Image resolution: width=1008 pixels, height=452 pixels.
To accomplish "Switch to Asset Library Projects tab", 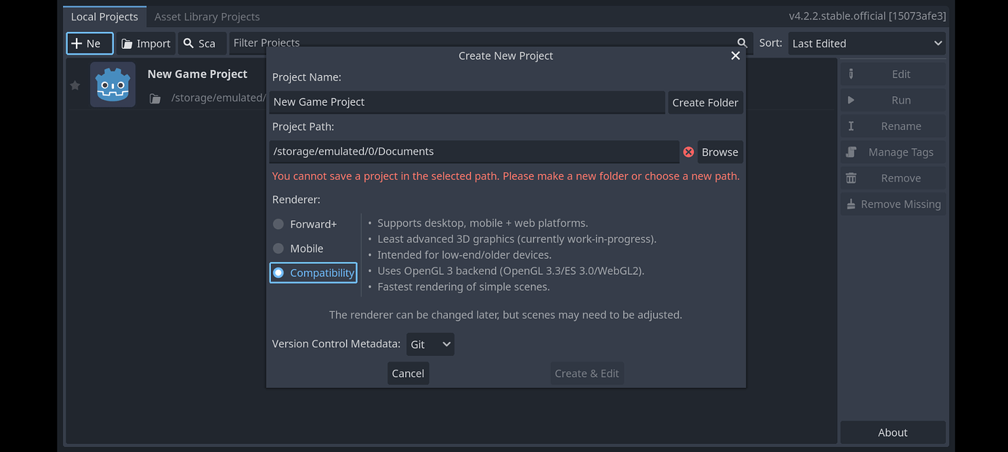I will click(x=207, y=16).
